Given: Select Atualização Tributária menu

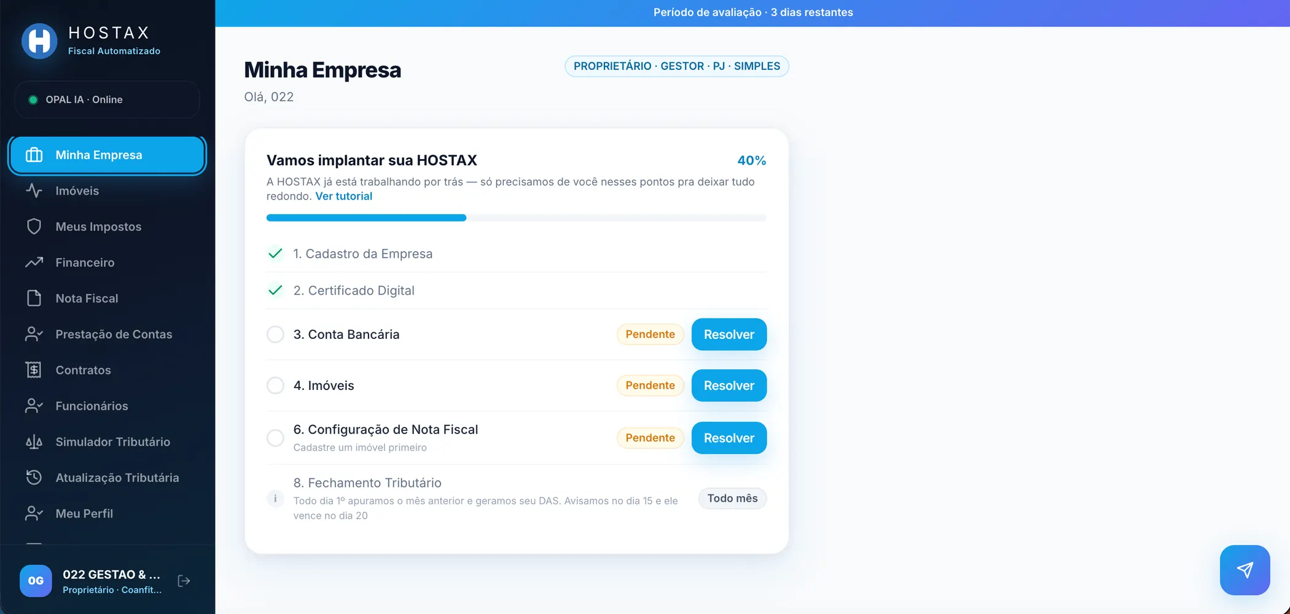Looking at the screenshot, I should coord(107,478).
